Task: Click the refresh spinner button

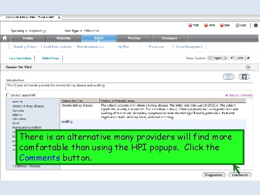Action: tap(229, 77)
